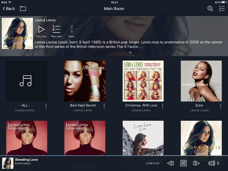Click the 'Christmas, With Love' title
Viewport: 228px width, 171px height.
coord(141,105)
